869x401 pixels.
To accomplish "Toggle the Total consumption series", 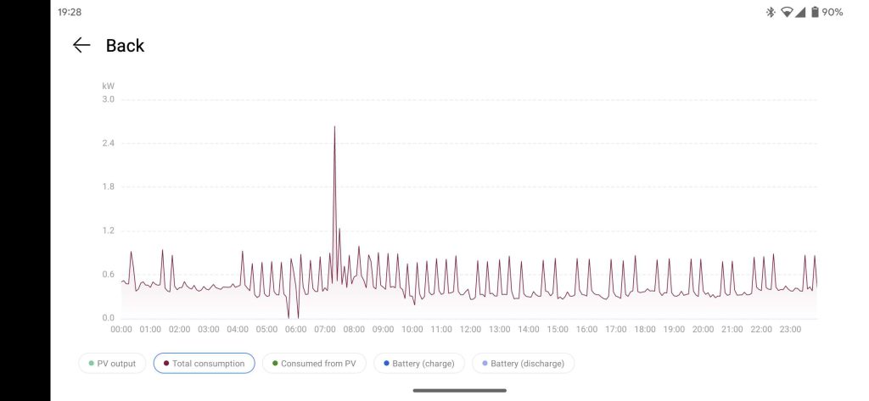I will [x=204, y=364].
